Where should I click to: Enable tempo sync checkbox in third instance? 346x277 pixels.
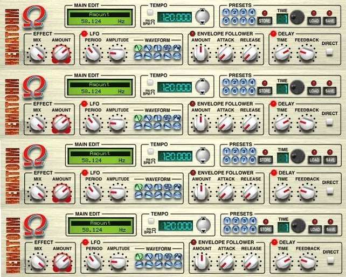[150, 151]
